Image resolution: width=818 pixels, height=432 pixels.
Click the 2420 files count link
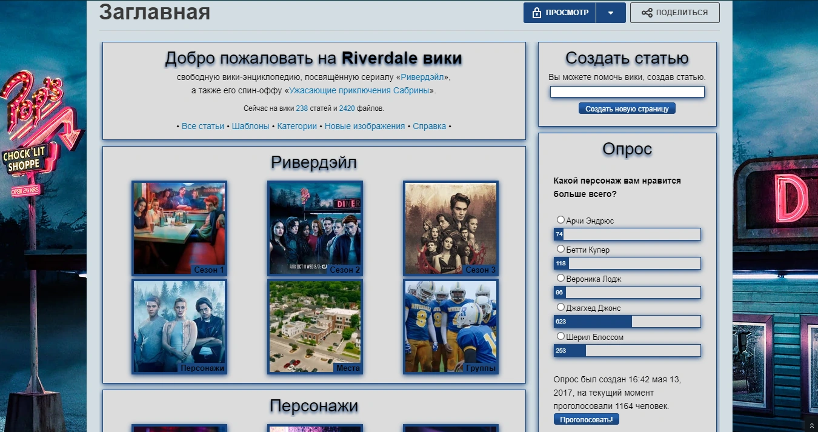(347, 108)
